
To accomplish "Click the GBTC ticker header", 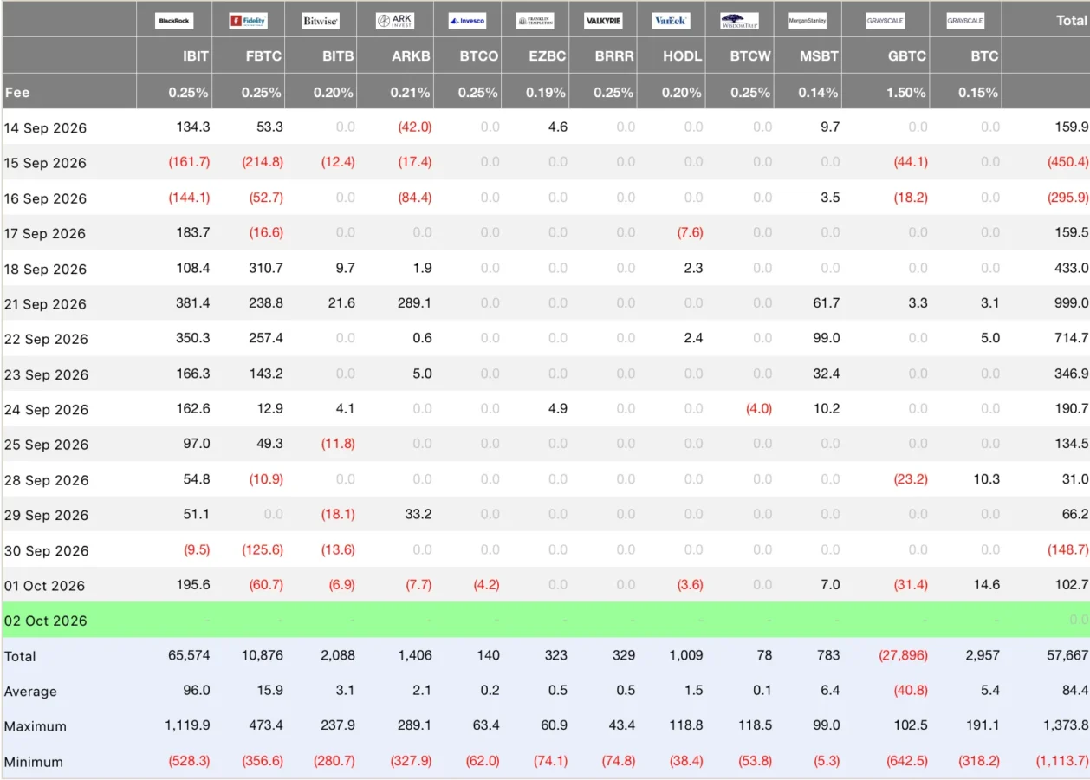I will pyautogui.click(x=907, y=56).
